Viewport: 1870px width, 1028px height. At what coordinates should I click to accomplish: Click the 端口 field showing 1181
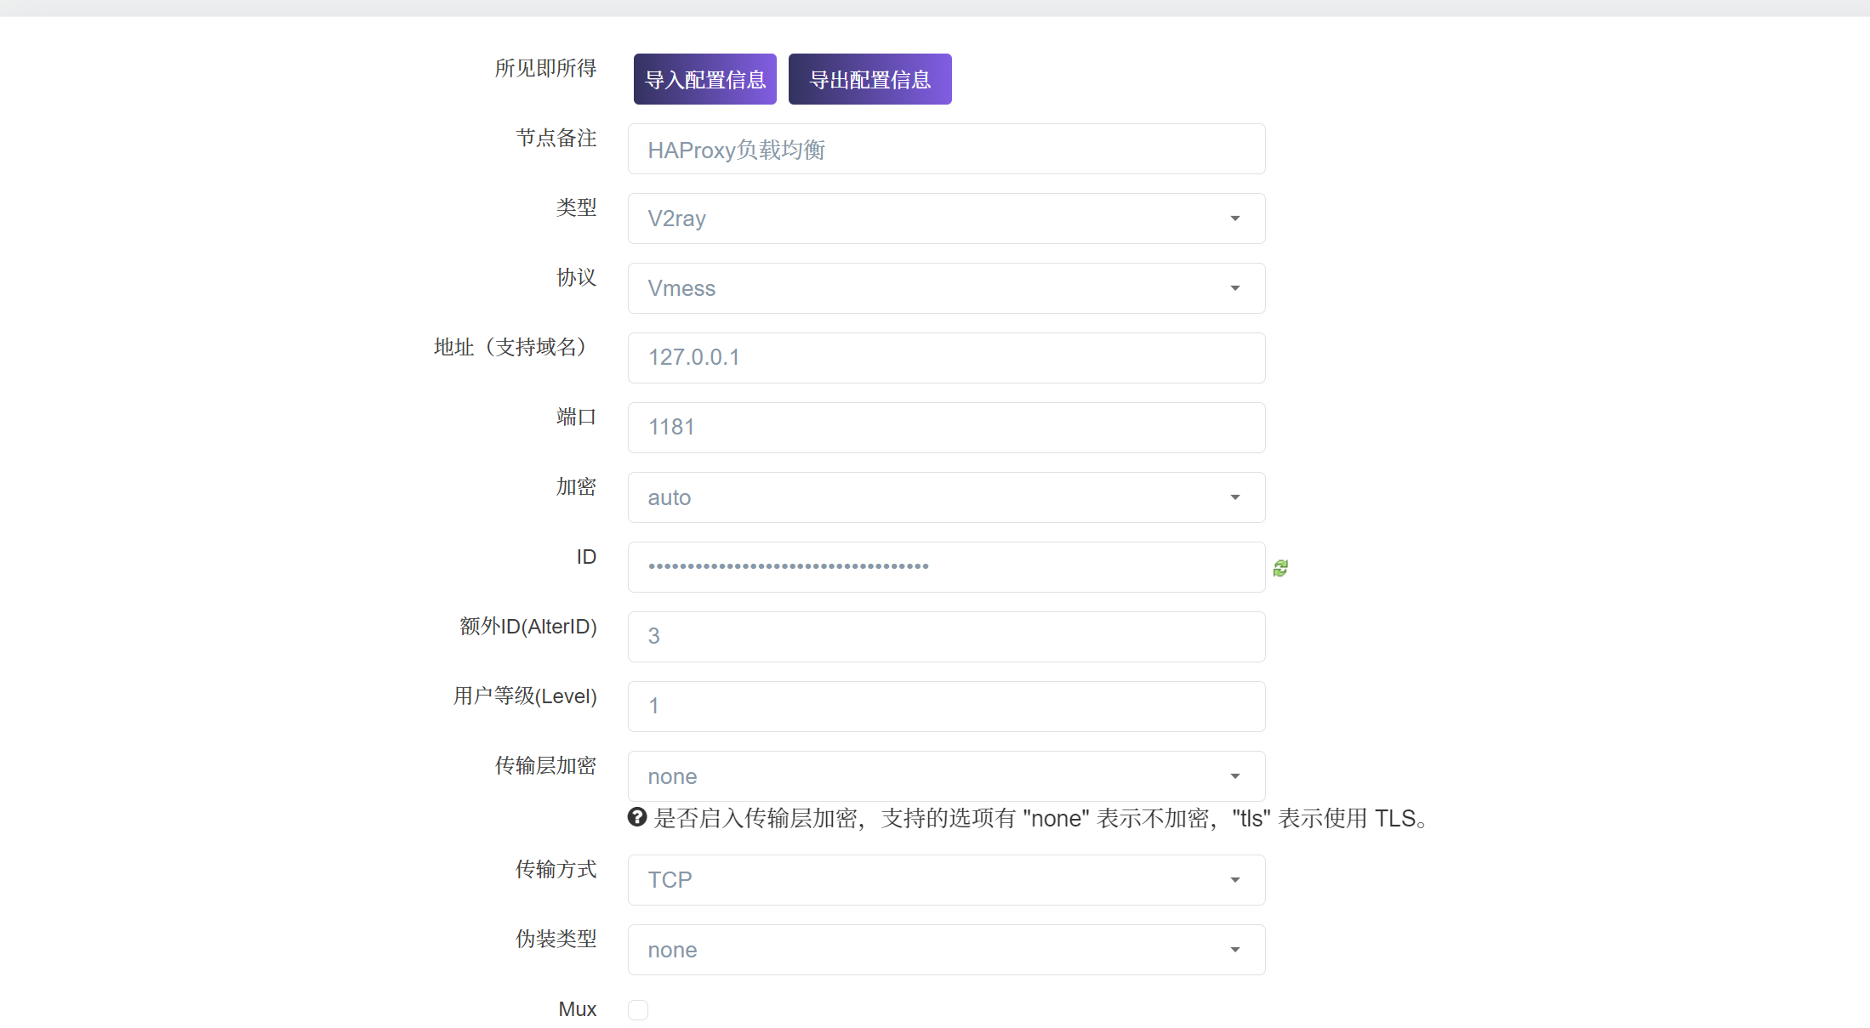[946, 428]
